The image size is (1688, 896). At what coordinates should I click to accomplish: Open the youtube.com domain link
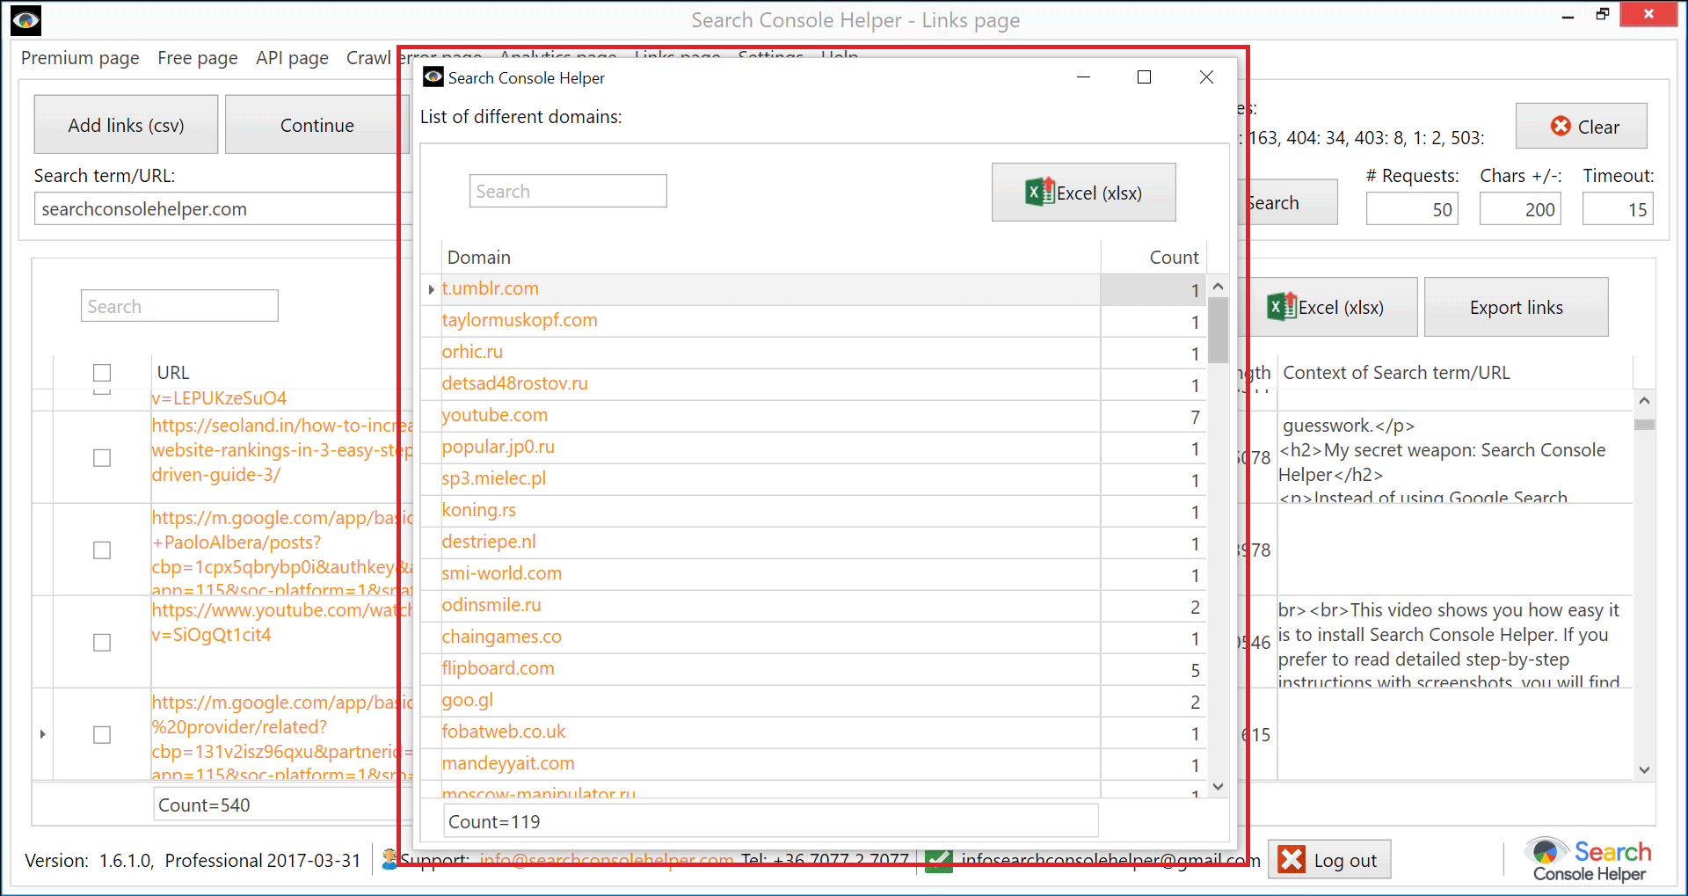(494, 415)
